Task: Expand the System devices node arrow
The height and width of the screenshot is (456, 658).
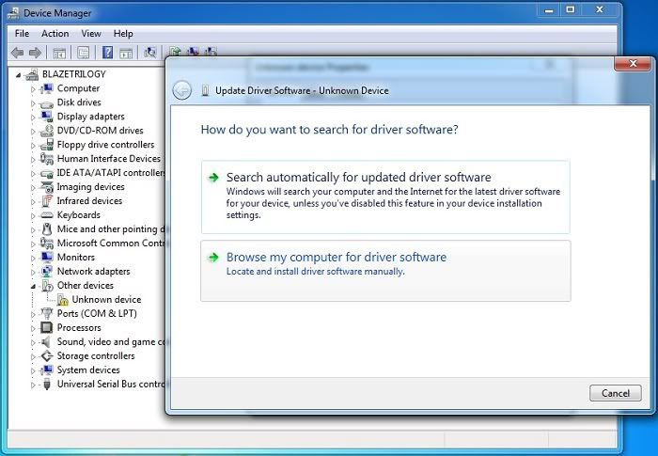Action: pyautogui.click(x=33, y=370)
